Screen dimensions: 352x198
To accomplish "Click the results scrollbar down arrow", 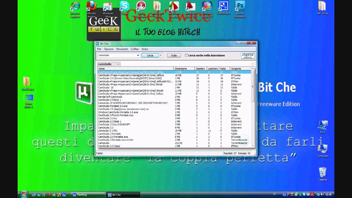I will click(253, 146).
